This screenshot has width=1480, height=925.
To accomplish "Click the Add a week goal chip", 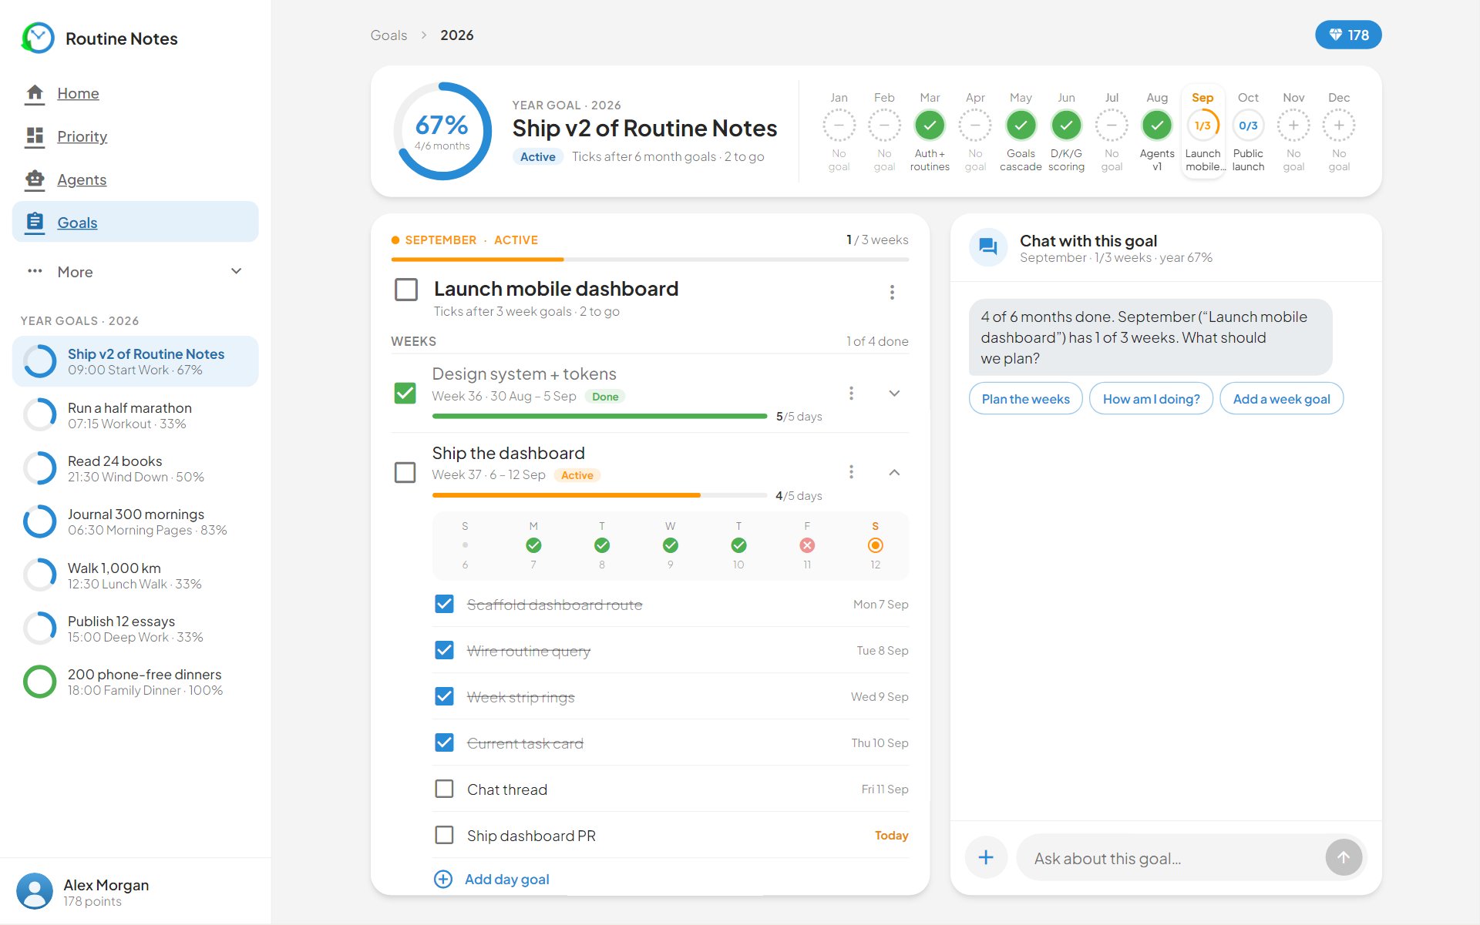I will pos(1281,399).
